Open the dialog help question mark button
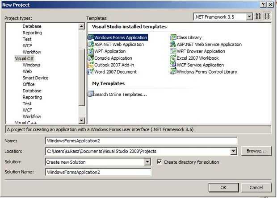Image resolution: width=277 pixels, height=198 pixels. tap(263, 4)
